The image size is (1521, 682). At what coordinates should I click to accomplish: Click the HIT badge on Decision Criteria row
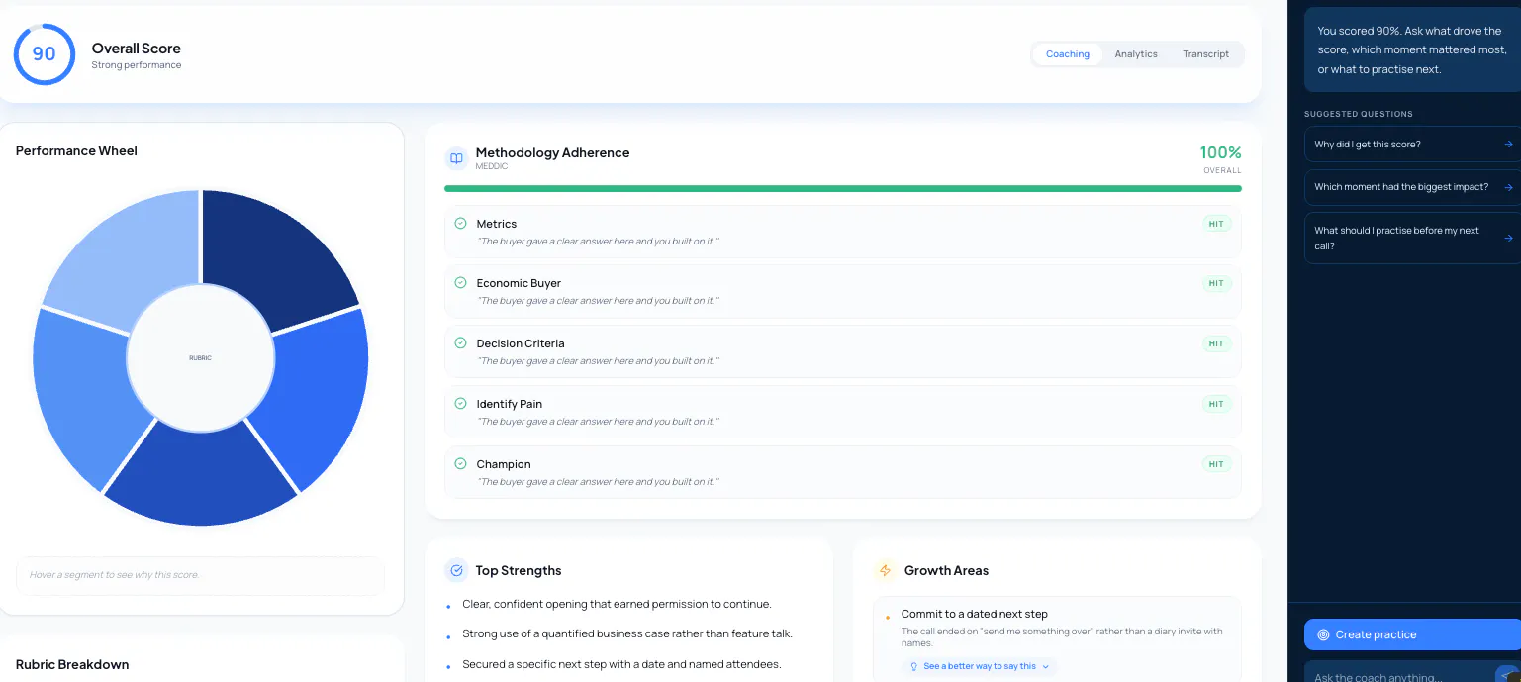point(1216,343)
